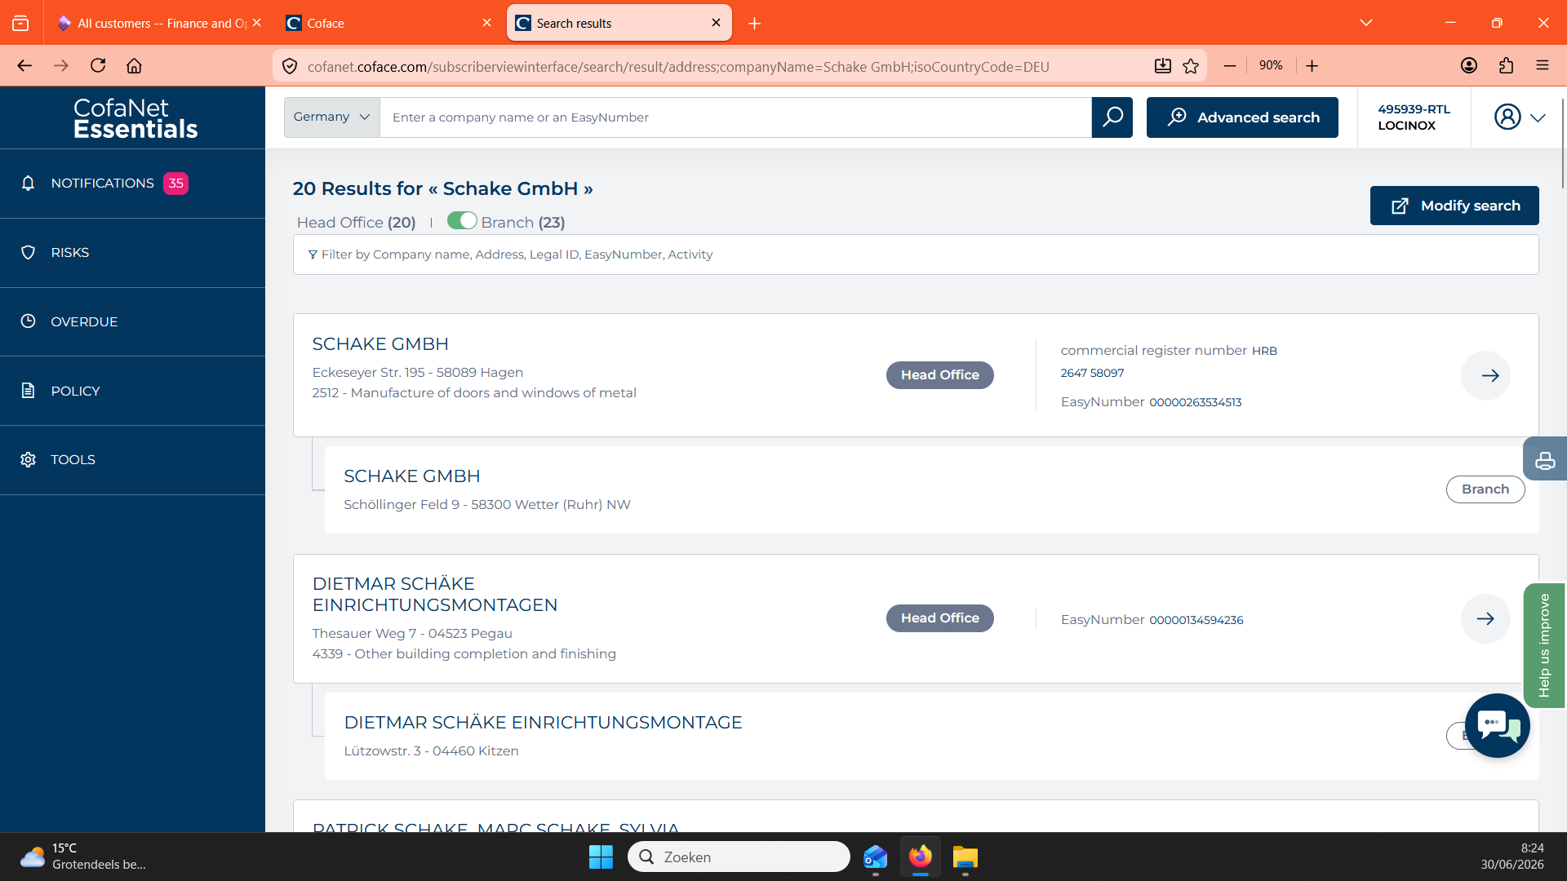This screenshot has height=881, width=1567.
Task: Go to the browser home page
Action: click(x=134, y=66)
